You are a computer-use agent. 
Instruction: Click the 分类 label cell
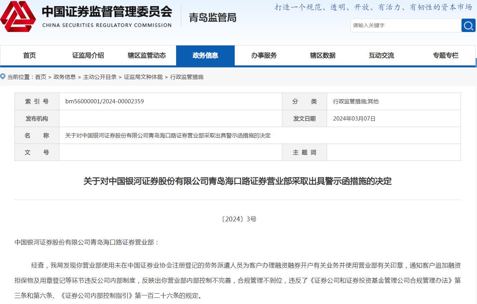304,102
